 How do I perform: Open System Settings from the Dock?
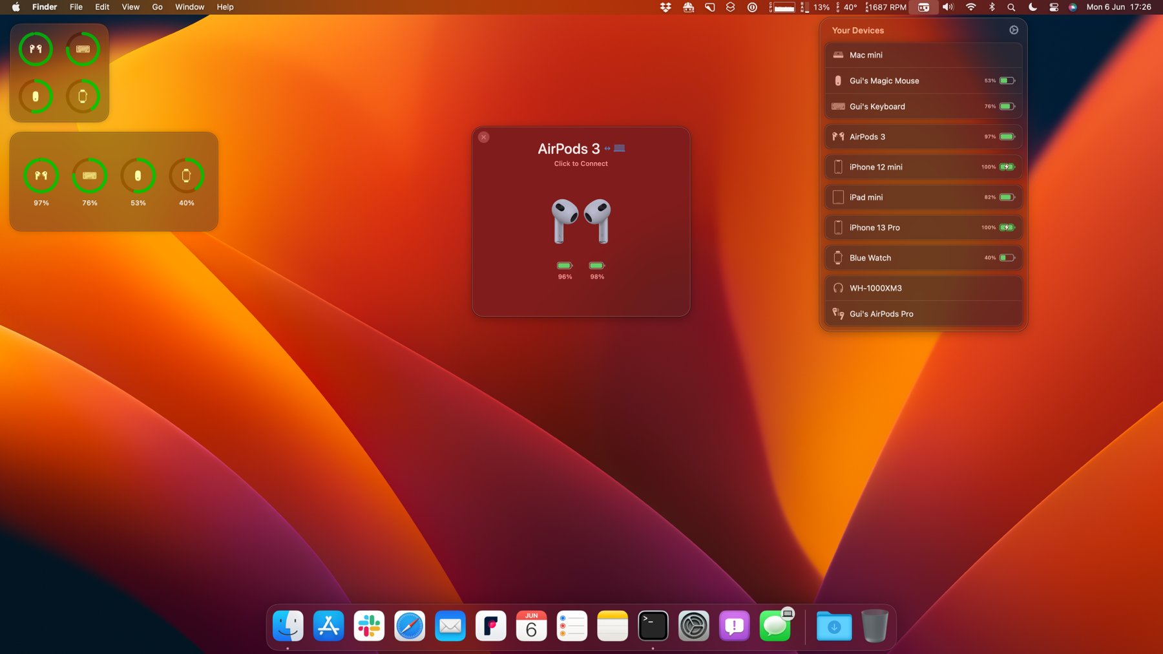(x=694, y=626)
